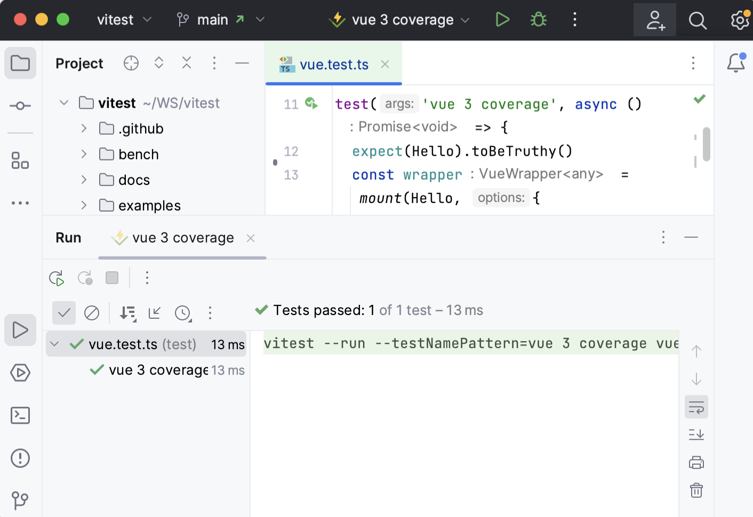
Task: Hide the Project panel
Action: click(242, 63)
